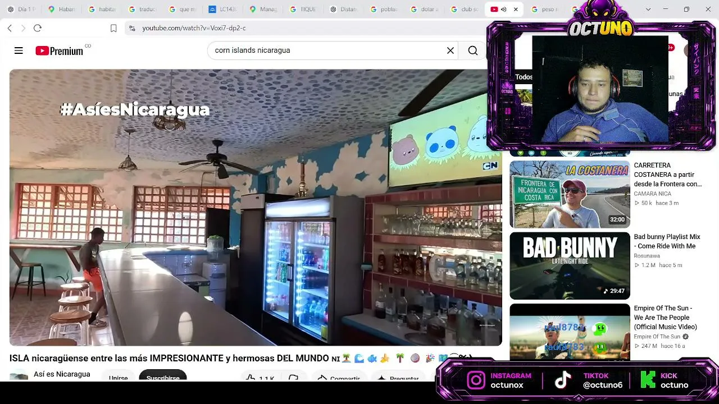
Task: Reload the page
Action: click(38, 28)
